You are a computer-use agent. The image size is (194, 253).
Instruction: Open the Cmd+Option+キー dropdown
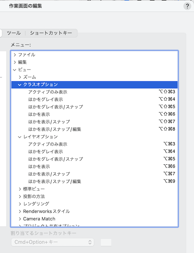tap(52, 242)
